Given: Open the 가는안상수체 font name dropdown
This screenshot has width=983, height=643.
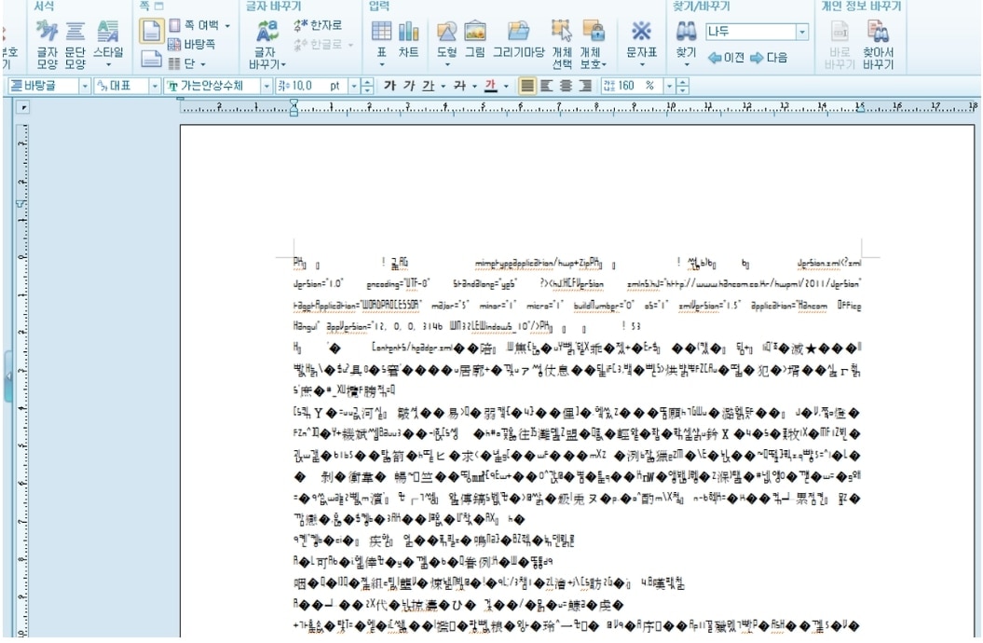Looking at the screenshot, I should coord(266,86).
